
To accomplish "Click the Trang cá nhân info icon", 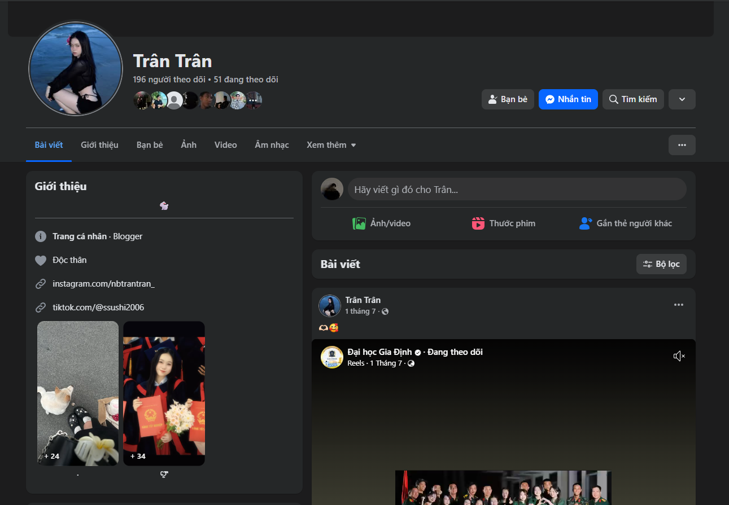I will click(41, 236).
